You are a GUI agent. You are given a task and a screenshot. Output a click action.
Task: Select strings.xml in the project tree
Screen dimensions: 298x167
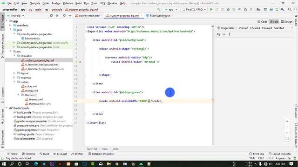31,91
